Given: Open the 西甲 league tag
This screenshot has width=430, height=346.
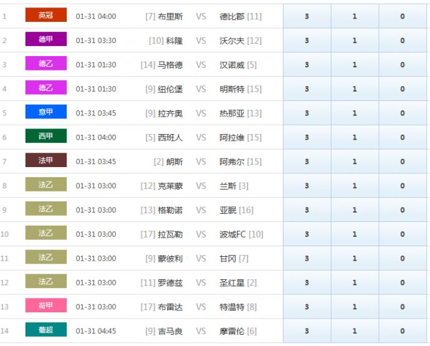Looking at the screenshot, I should 45,137.
